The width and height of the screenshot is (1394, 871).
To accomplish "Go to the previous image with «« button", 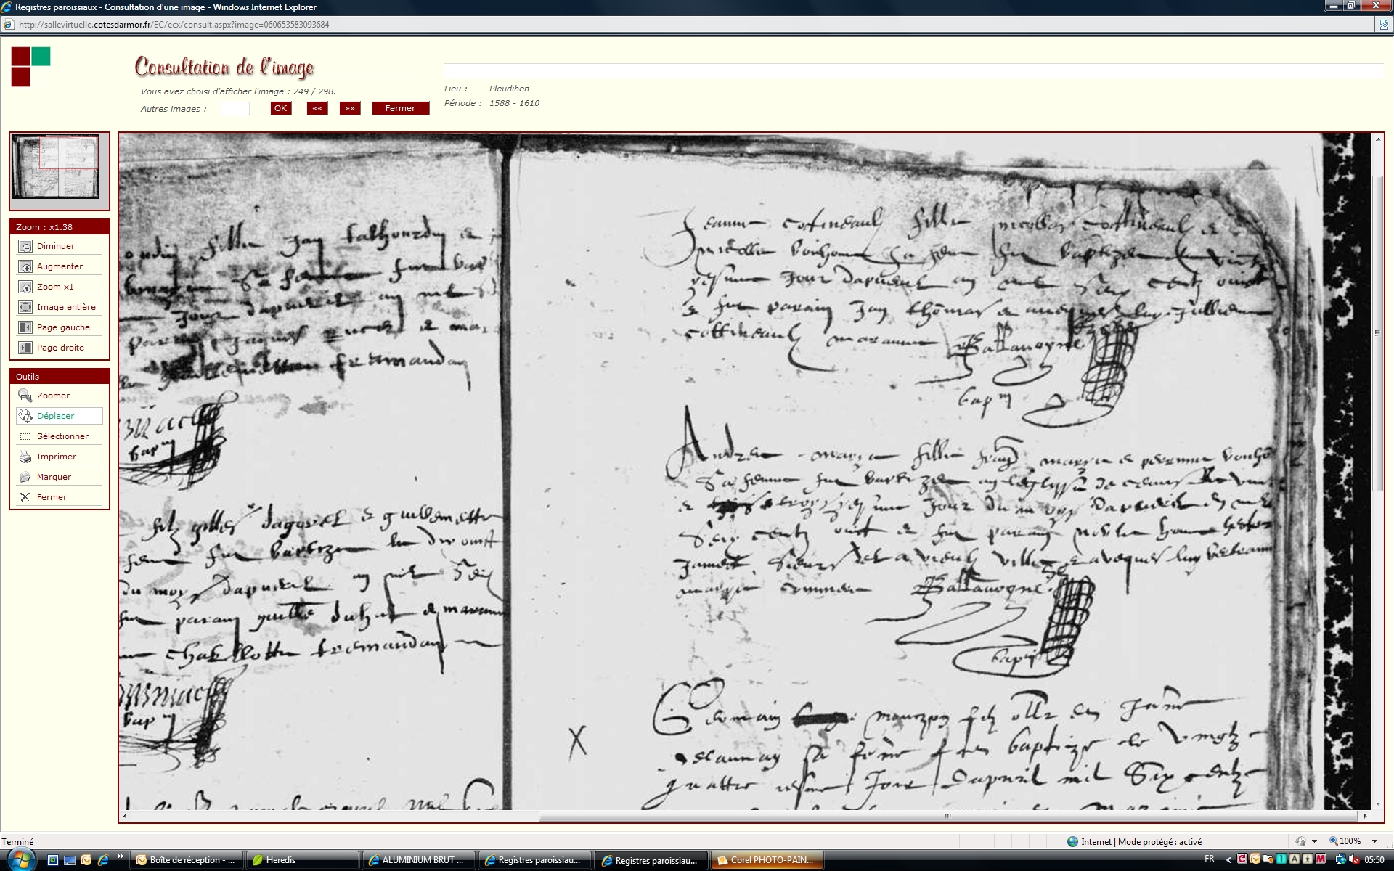I will click(317, 109).
